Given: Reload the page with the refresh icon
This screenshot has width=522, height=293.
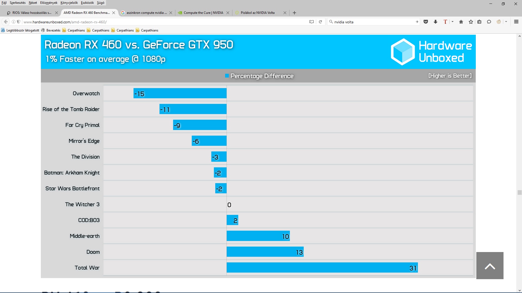Looking at the screenshot, I should [x=321, y=22].
